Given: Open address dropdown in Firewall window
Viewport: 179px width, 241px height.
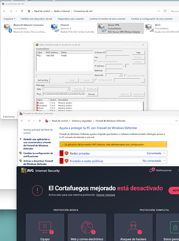Looking at the screenshot, I should tap(176, 120).
